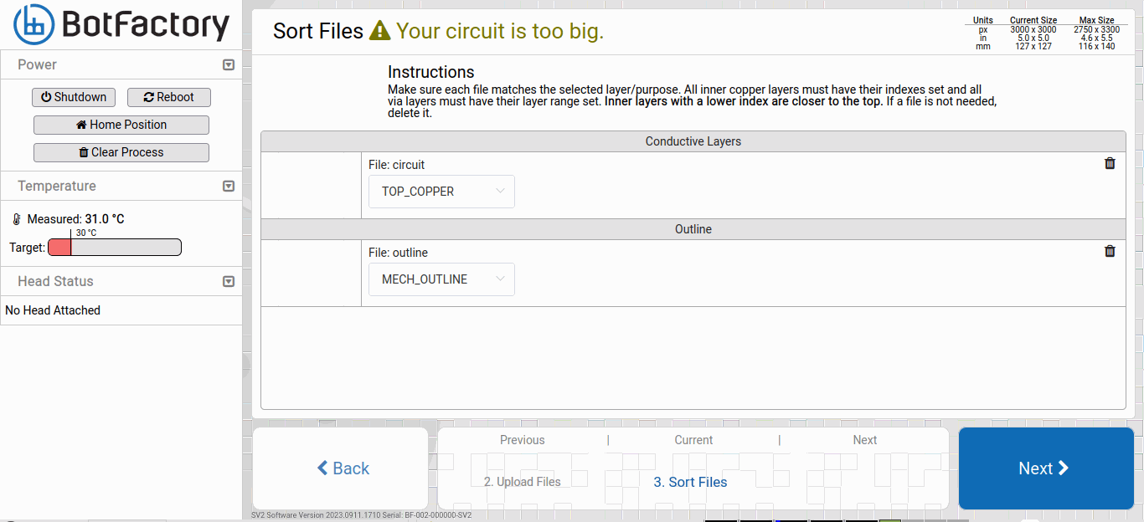
Task: Go Back to the previous step
Action: tap(341, 468)
